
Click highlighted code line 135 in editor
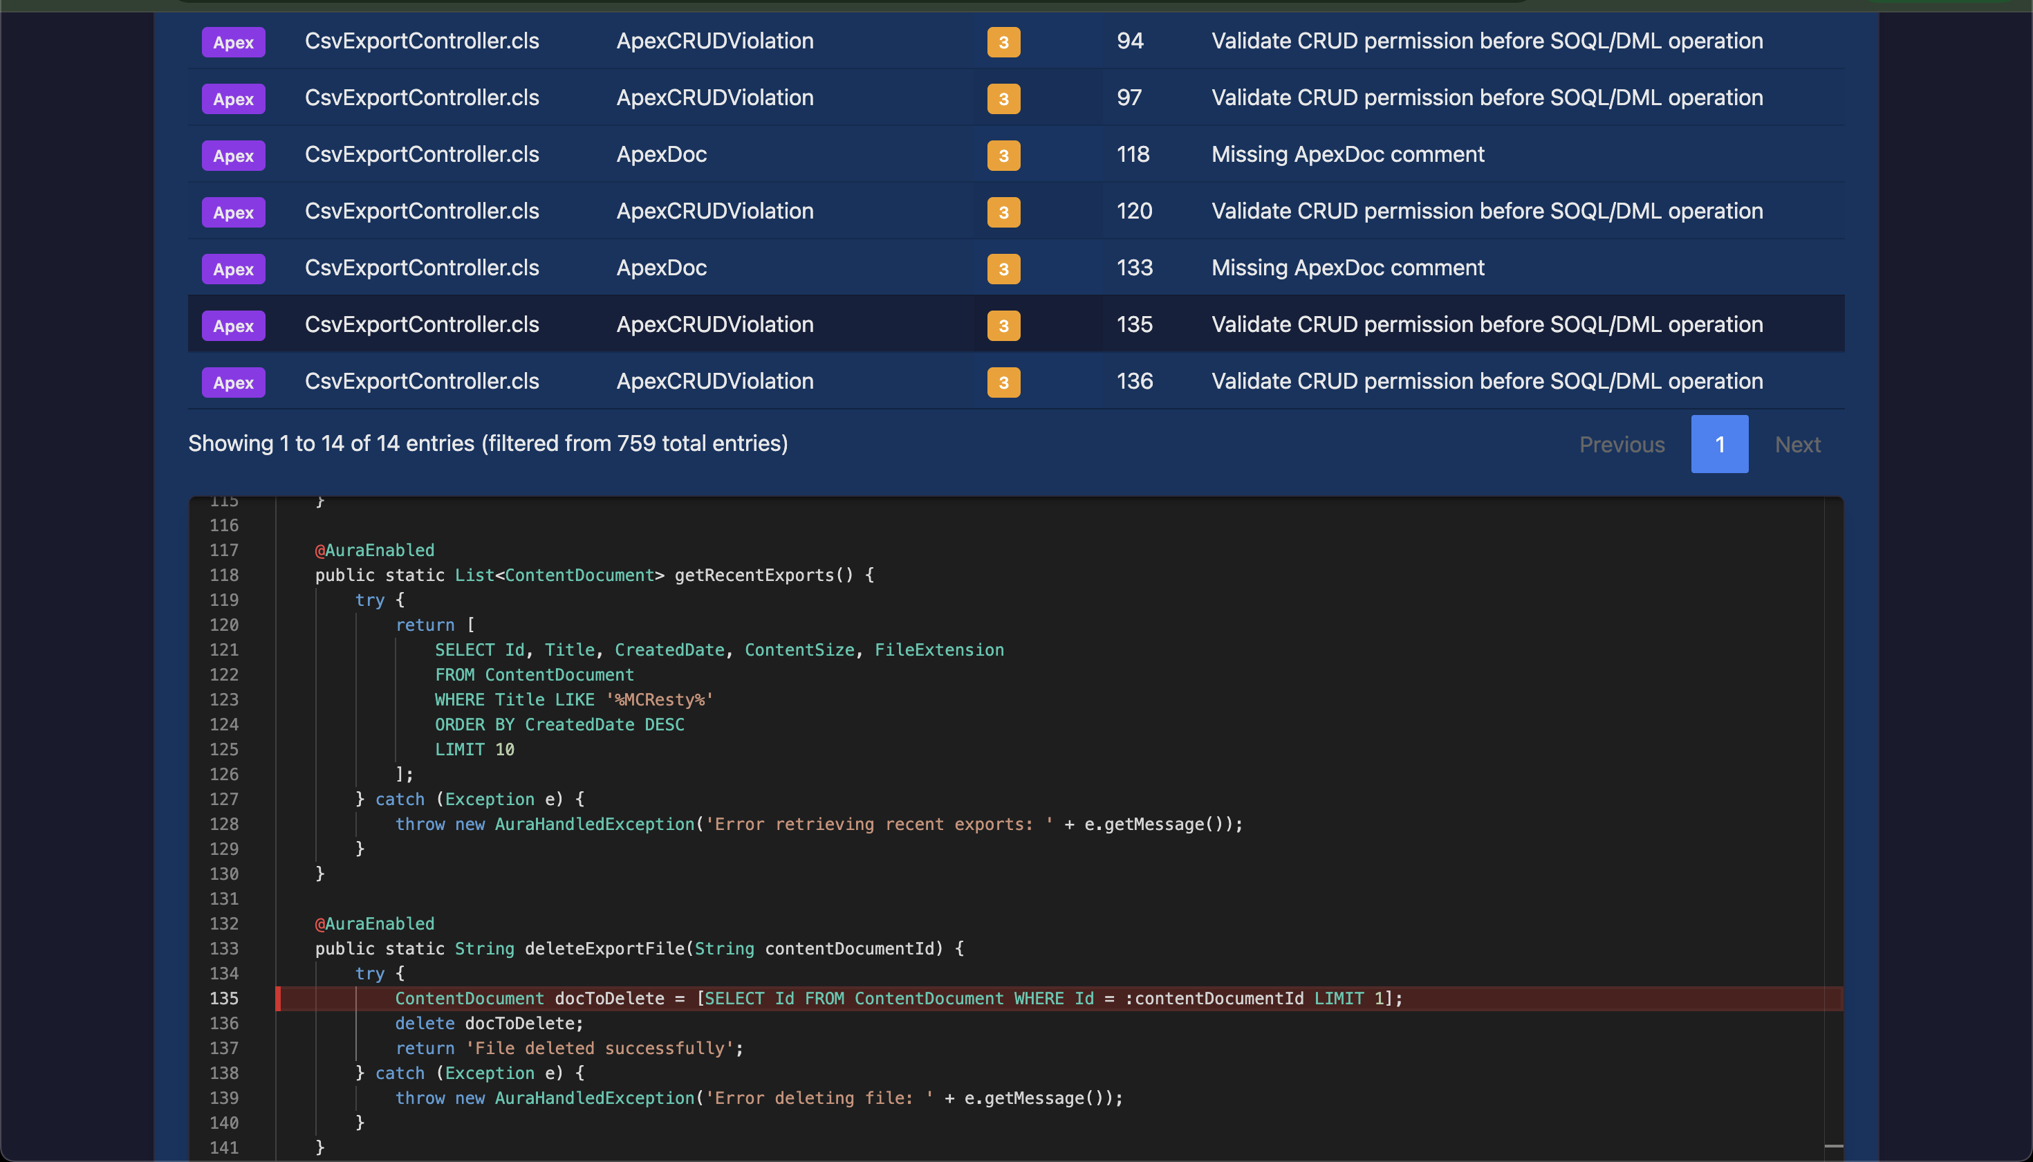click(898, 998)
